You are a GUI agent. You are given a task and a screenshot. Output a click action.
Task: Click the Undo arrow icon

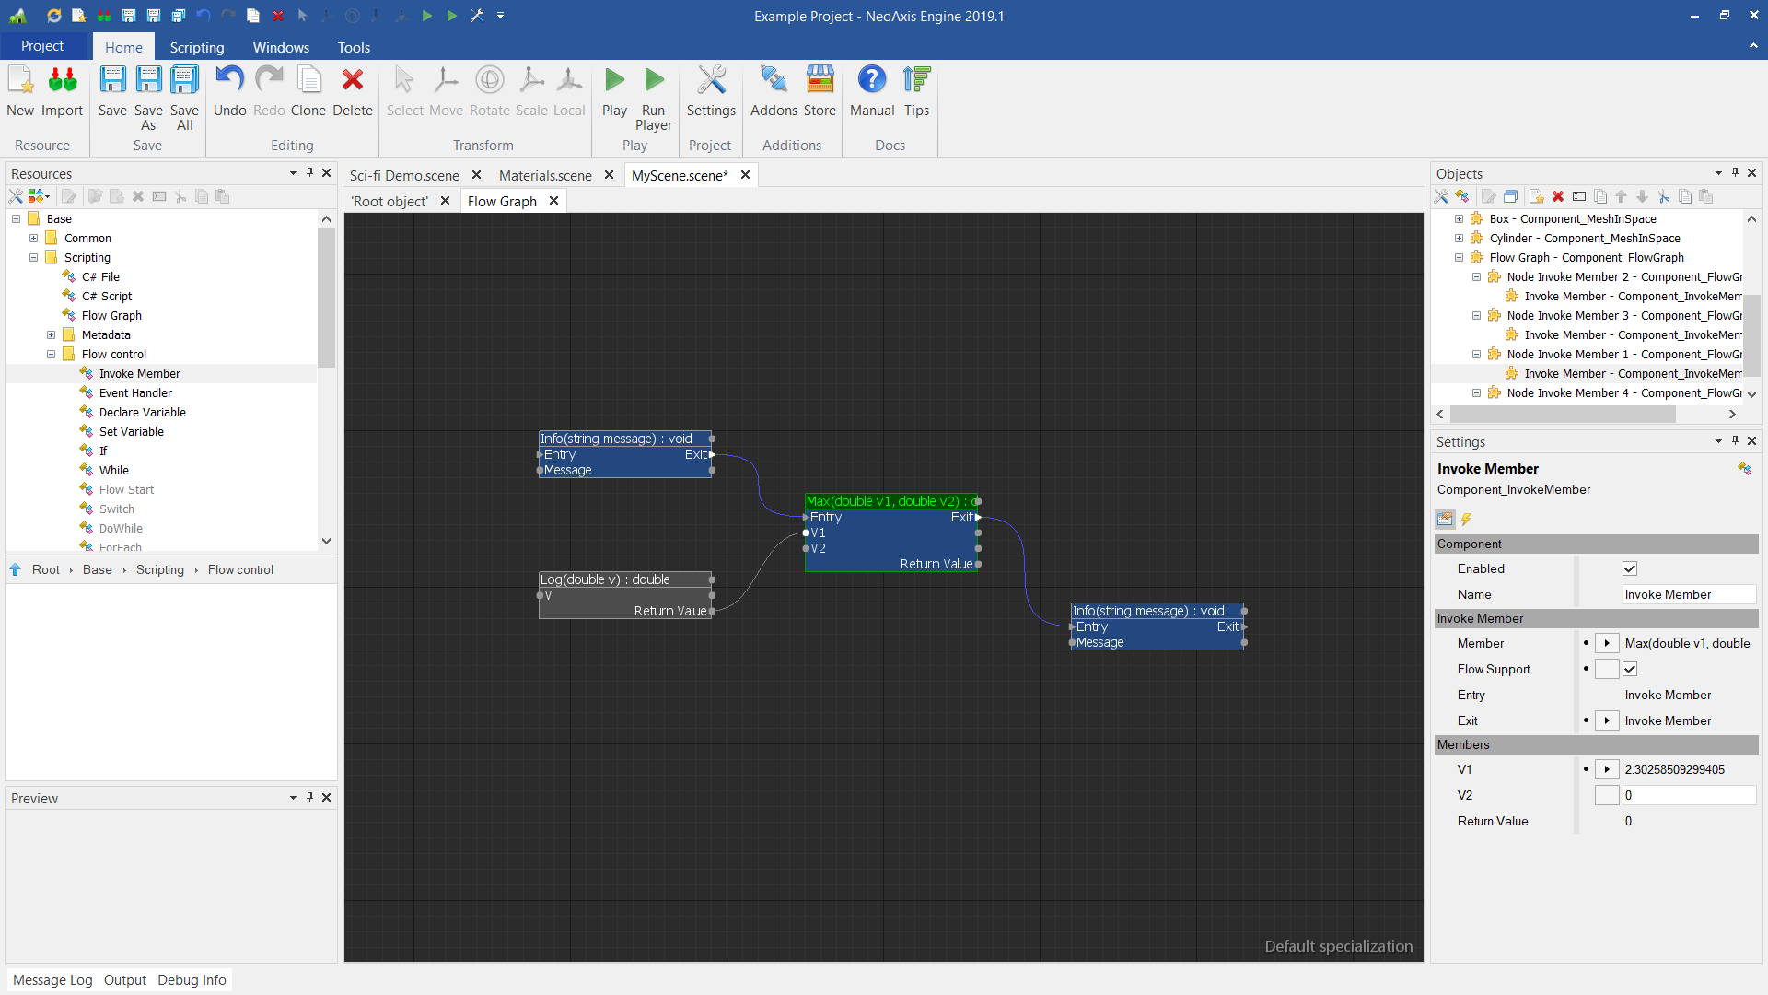point(229,81)
